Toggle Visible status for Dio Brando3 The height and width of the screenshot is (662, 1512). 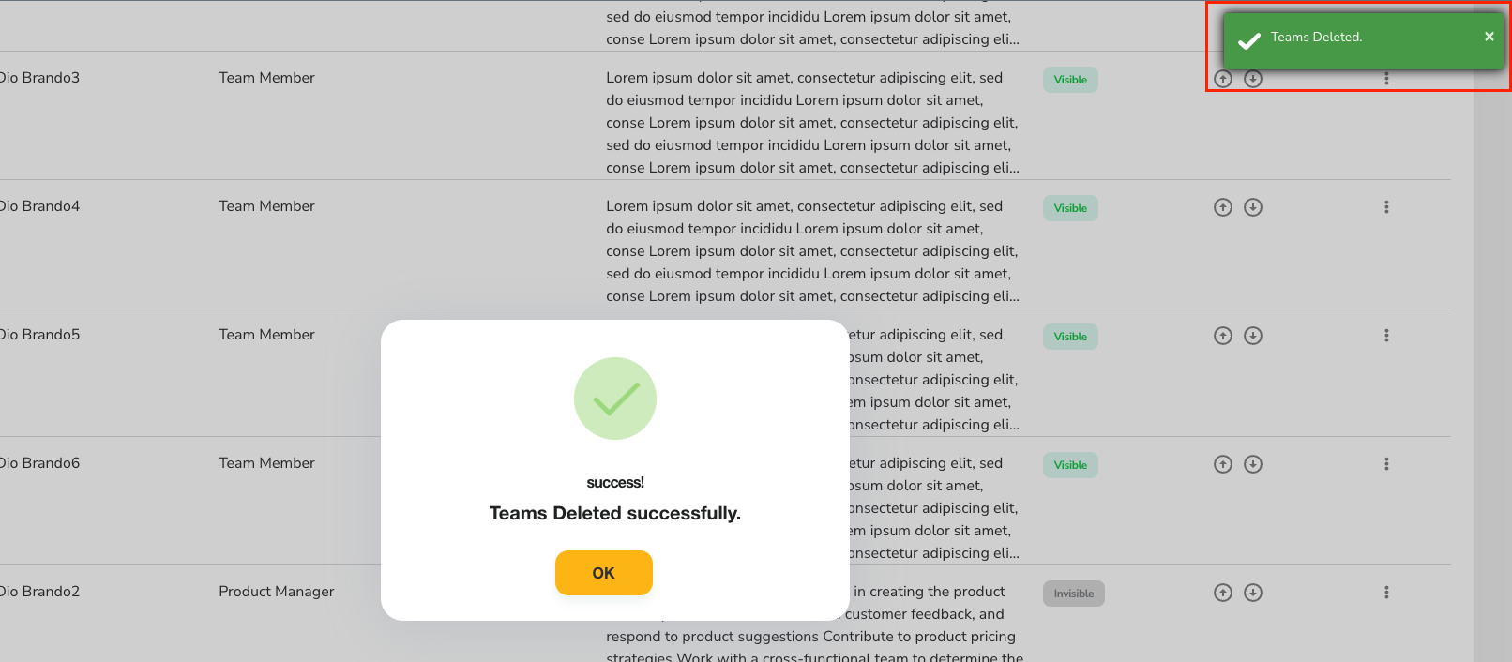coord(1070,80)
